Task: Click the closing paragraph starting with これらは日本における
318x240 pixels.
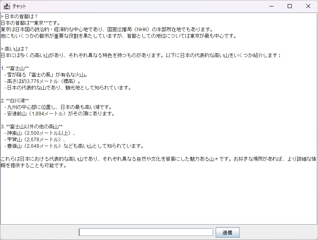Action: pyautogui.click(x=158, y=159)
